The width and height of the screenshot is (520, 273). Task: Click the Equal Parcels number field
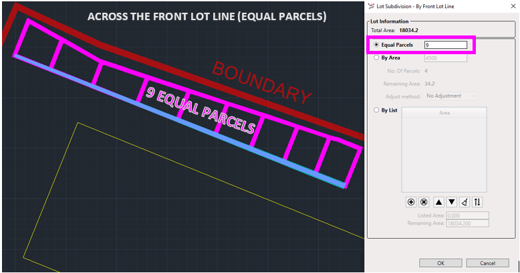point(445,45)
